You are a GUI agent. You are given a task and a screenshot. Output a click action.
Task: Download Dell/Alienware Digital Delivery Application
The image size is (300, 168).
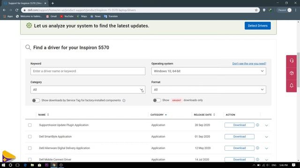240,148
